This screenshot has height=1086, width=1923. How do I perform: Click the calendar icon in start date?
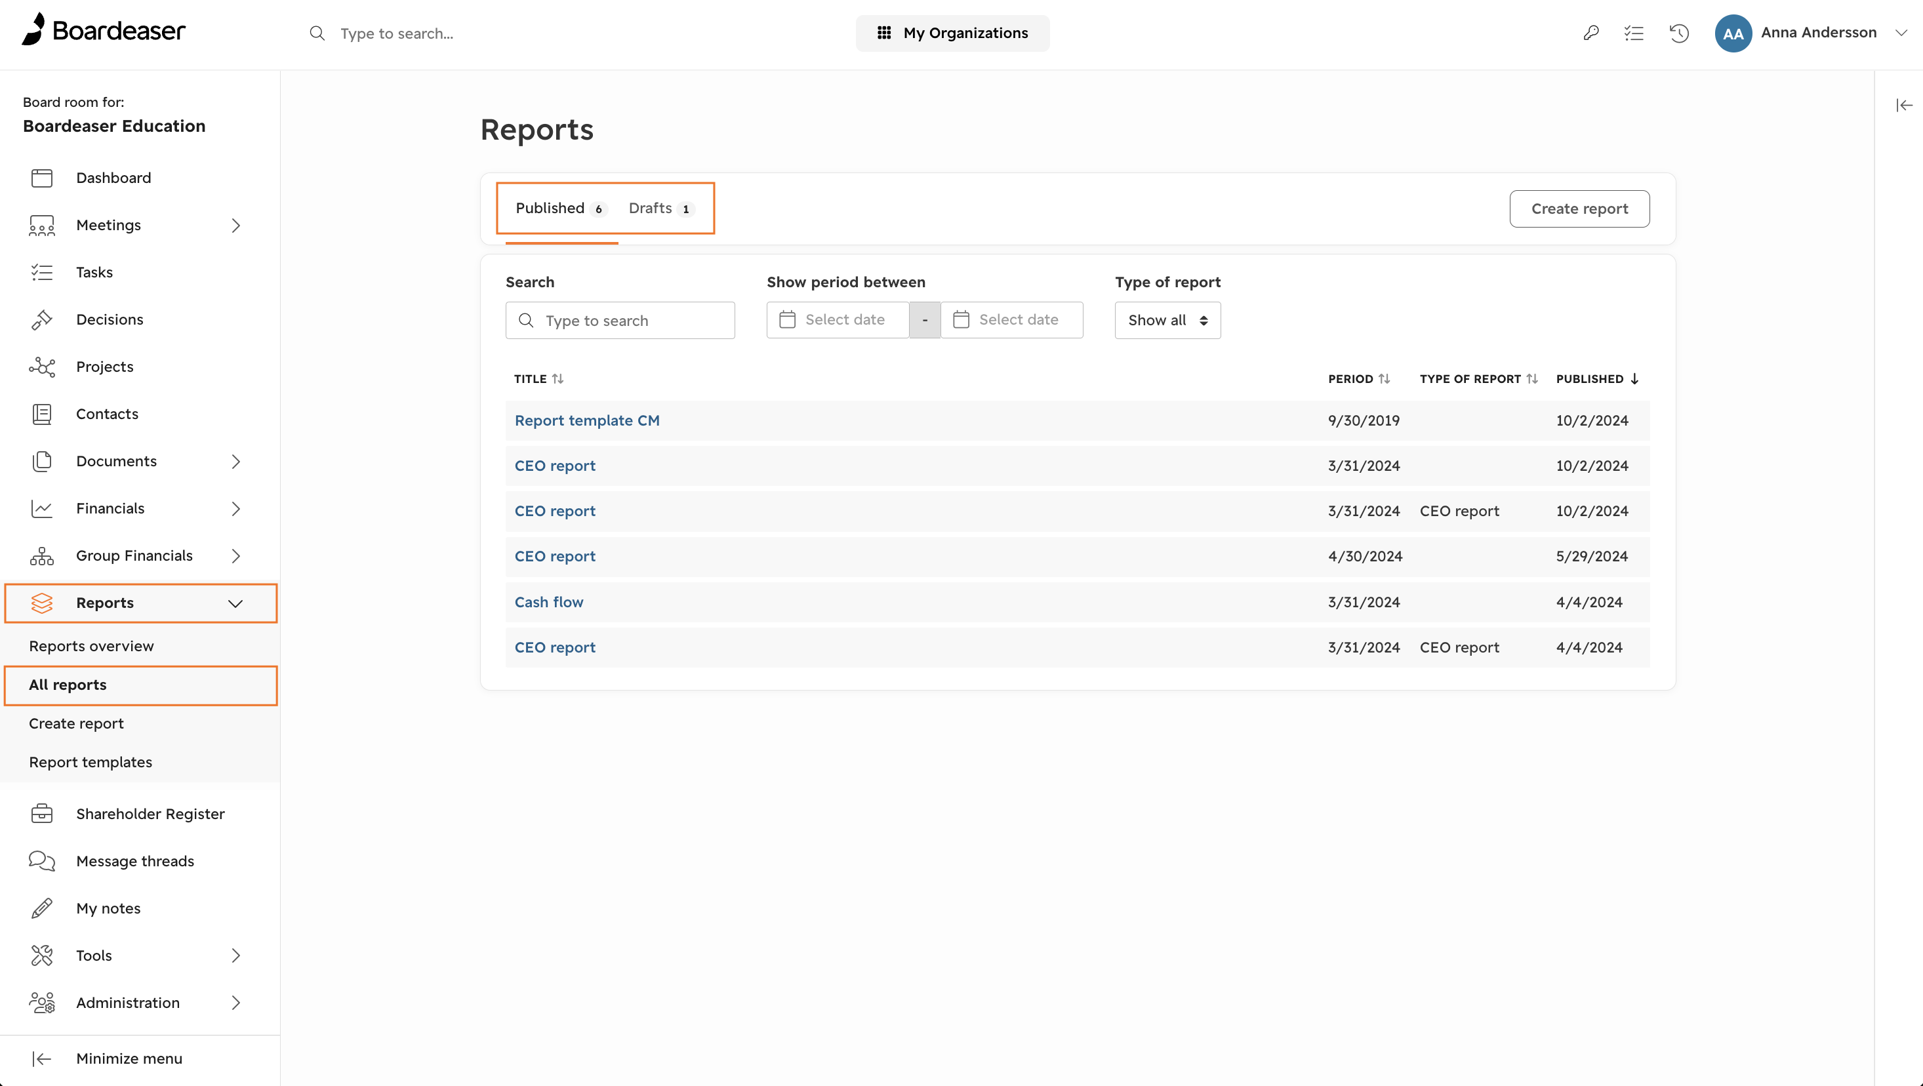coord(787,319)
